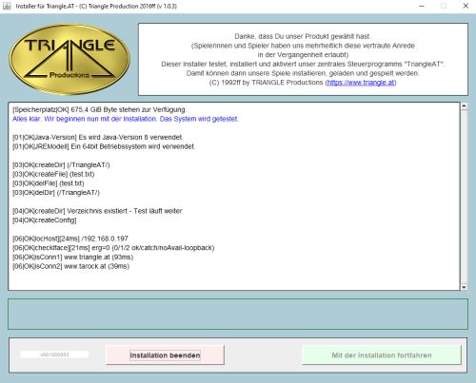Click the empty status panel below the log
This screenshot has height=383, width=476.
(238, 314)
